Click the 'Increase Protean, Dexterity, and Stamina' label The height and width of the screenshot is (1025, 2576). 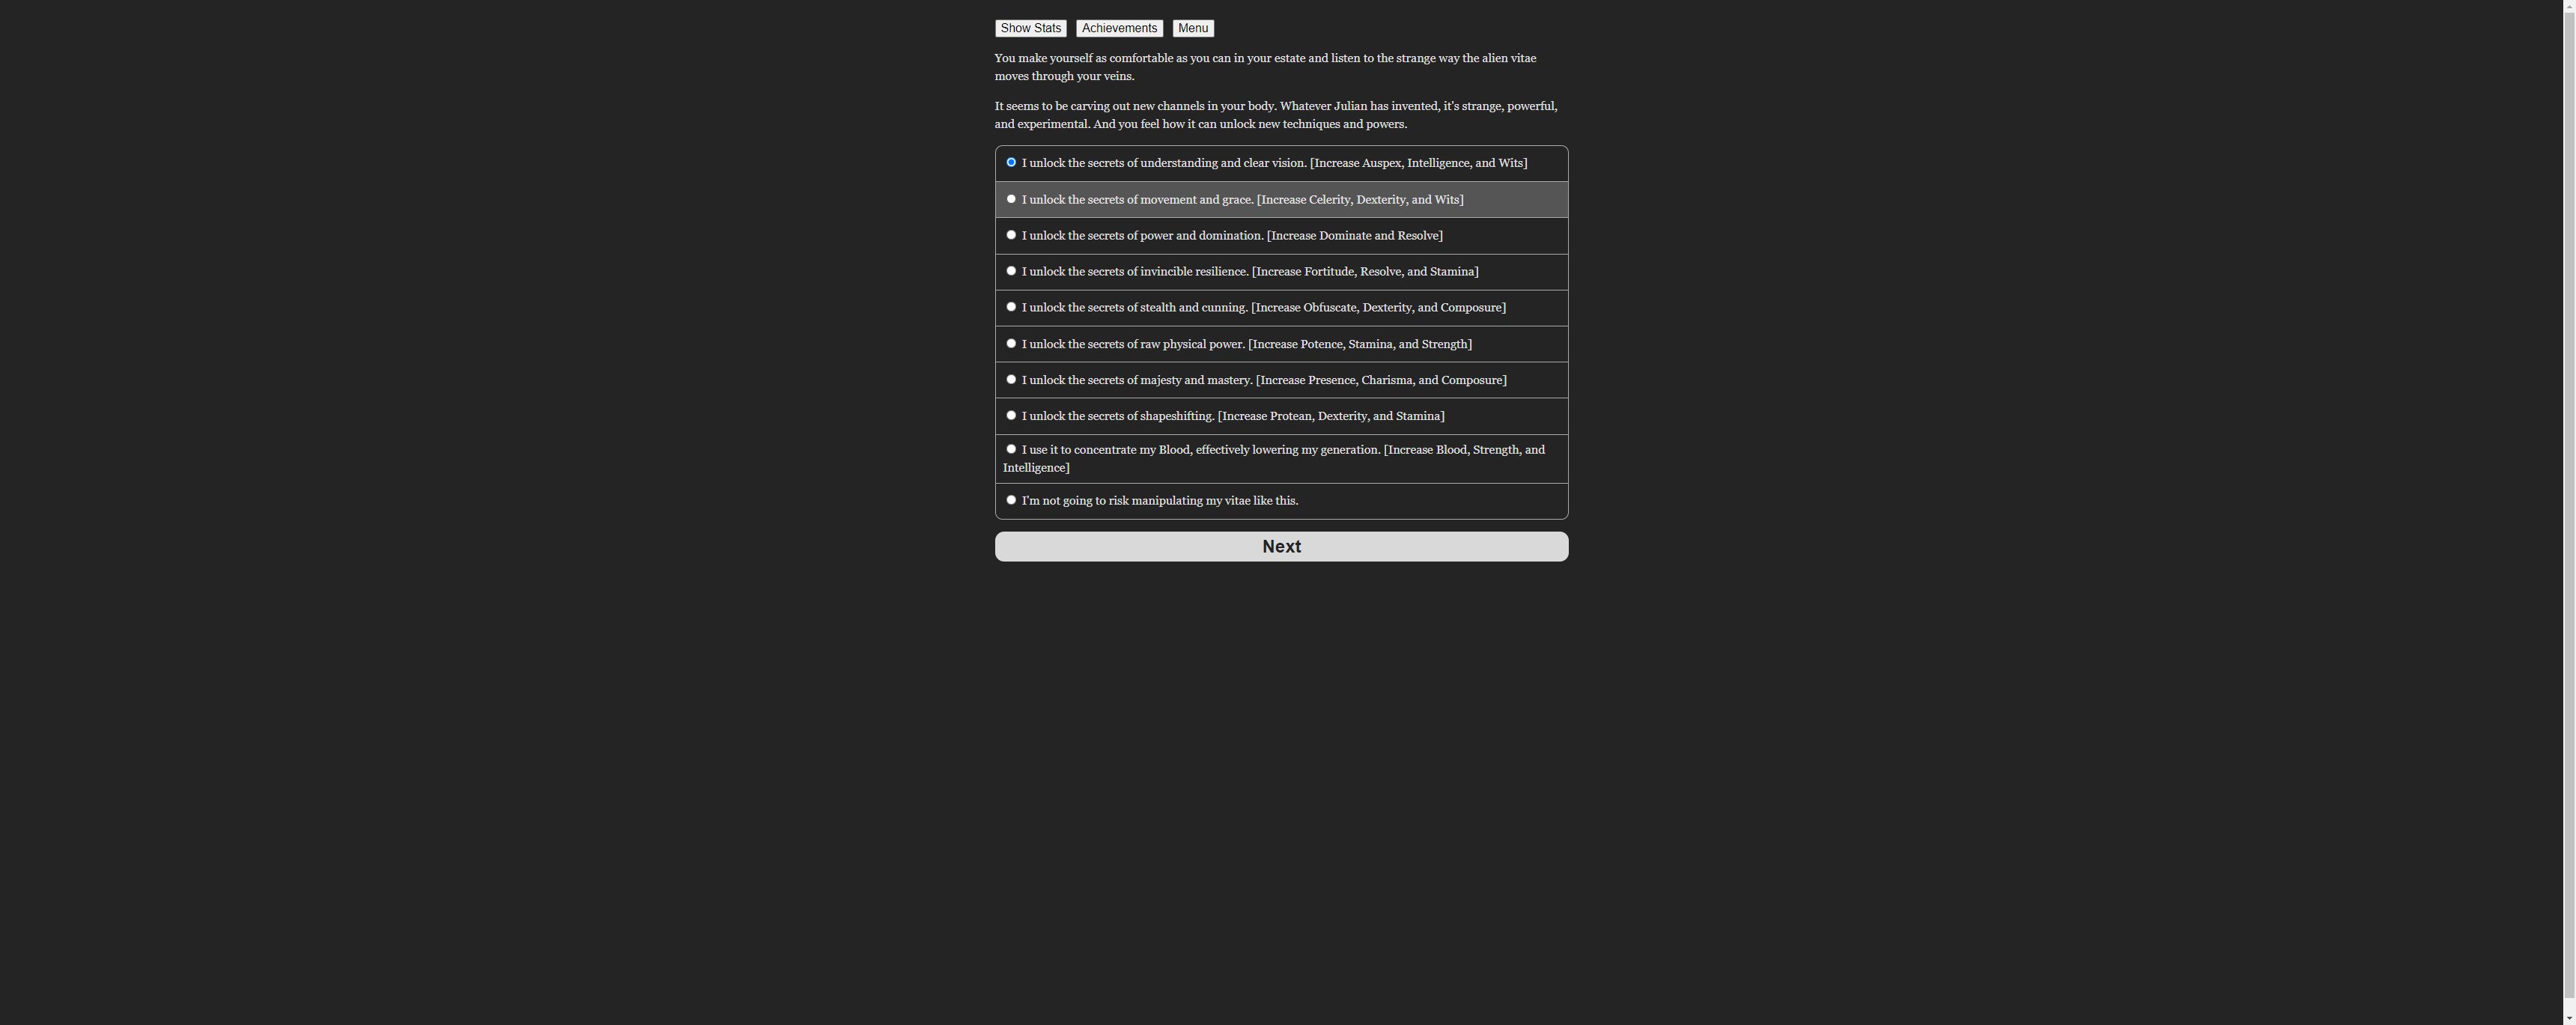click(1331, 416)
